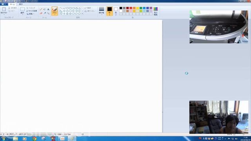Click the Select rectangle icon
Image resolution: width=251 pixels, height=141 pixels.
click(22, 9)
